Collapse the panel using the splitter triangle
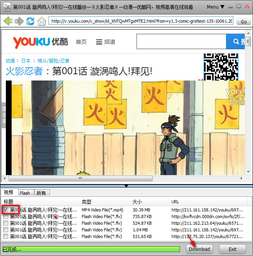This screenshot has width=253, height=256. click(126, 186)
